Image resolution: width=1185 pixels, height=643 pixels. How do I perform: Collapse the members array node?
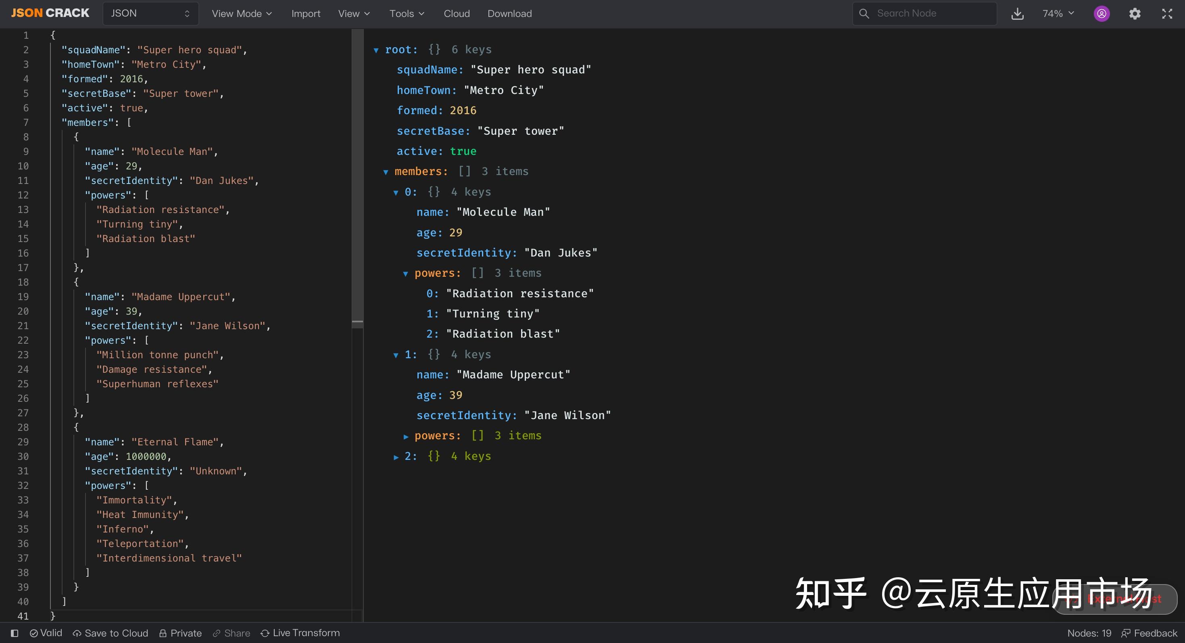pos(386,171)
